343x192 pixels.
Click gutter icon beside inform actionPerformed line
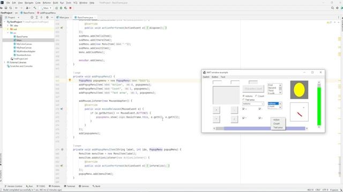tap(62, 166)
